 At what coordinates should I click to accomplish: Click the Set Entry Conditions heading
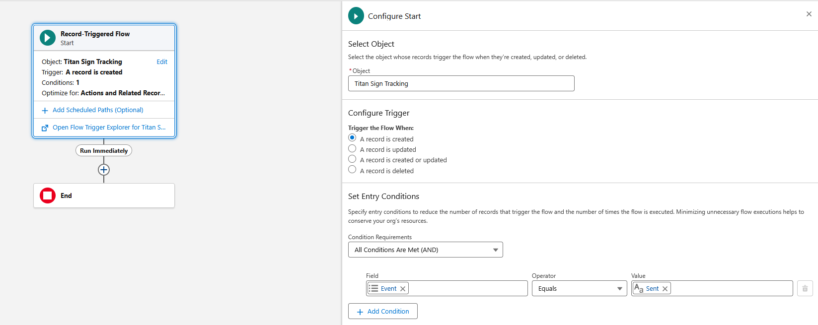383,196
